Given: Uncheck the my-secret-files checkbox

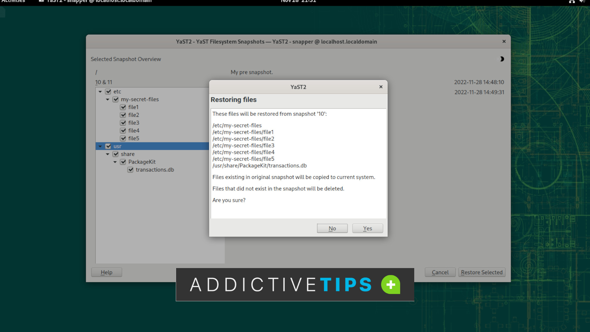Looking at the screenshot, I should tap(116, 99).
